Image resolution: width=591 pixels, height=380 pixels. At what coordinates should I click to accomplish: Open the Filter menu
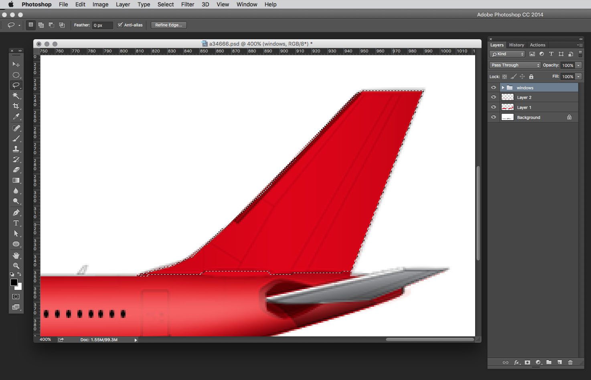[187, 4]
